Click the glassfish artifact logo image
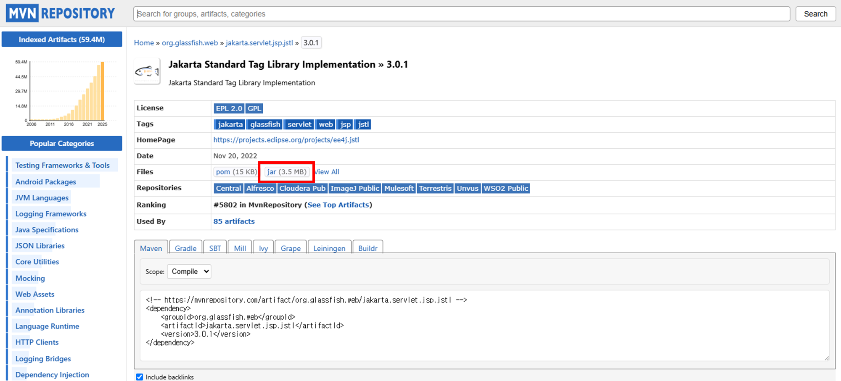The image size is (841, 381). click(x=147, y=71)
